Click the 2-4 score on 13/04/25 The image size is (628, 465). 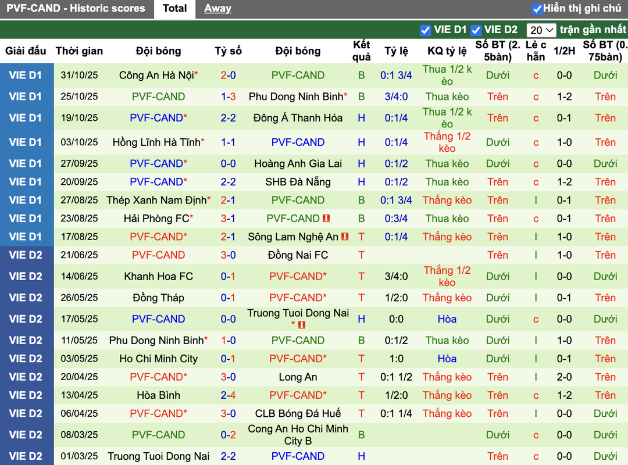pos(229,395)
